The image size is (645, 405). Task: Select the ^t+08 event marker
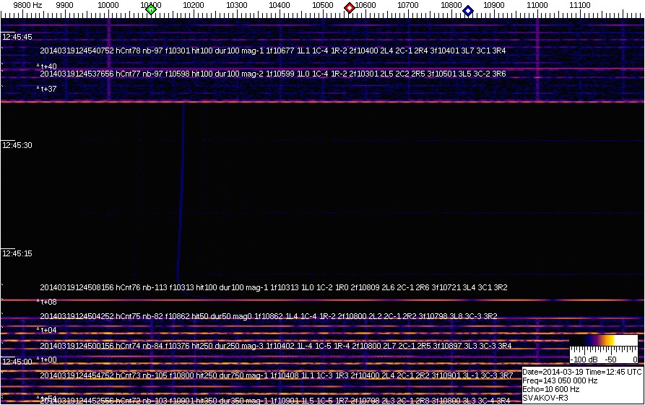tap(47, 302)
